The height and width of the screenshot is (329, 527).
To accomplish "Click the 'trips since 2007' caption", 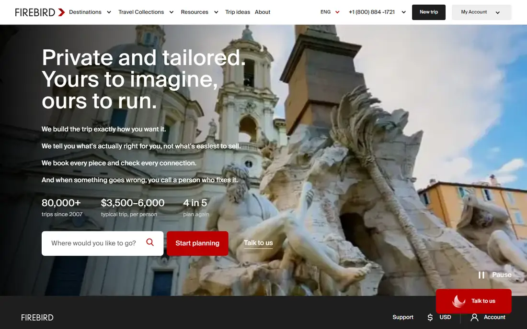I will pos(62,214).
